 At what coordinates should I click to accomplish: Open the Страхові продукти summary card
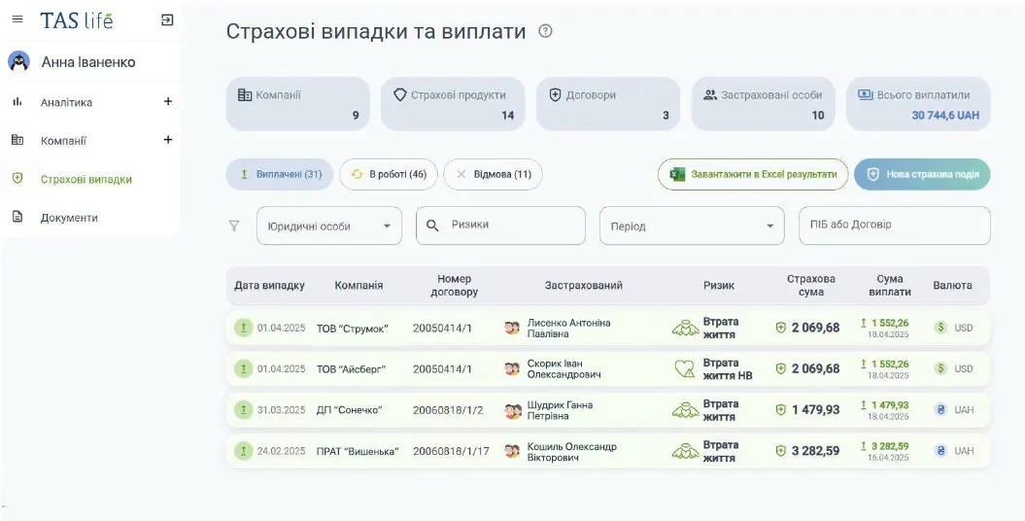(x=453, y=104)
